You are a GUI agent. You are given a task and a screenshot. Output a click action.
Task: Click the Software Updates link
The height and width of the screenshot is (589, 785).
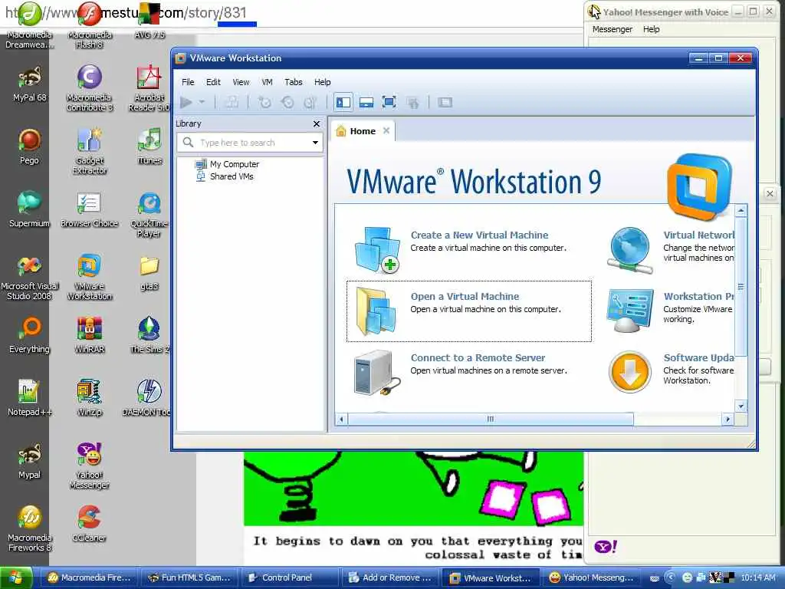699,358
